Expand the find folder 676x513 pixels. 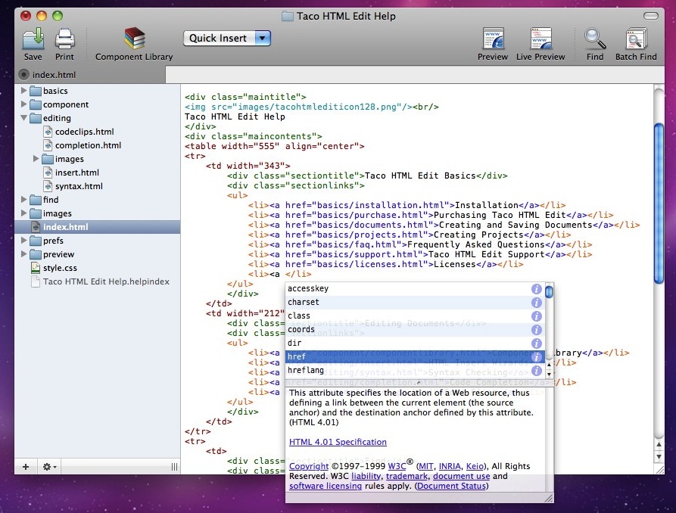click(23, 200)
